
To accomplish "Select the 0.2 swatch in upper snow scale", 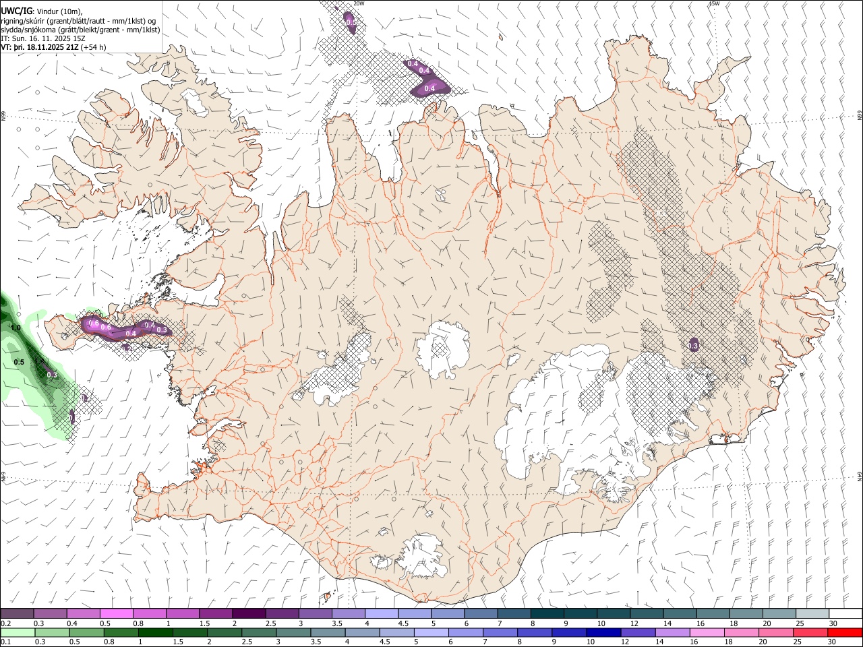I will click(x=17, y=613).
